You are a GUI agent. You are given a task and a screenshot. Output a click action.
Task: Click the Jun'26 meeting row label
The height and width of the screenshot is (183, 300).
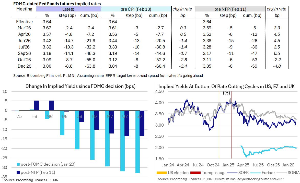[x=24, y=41]
